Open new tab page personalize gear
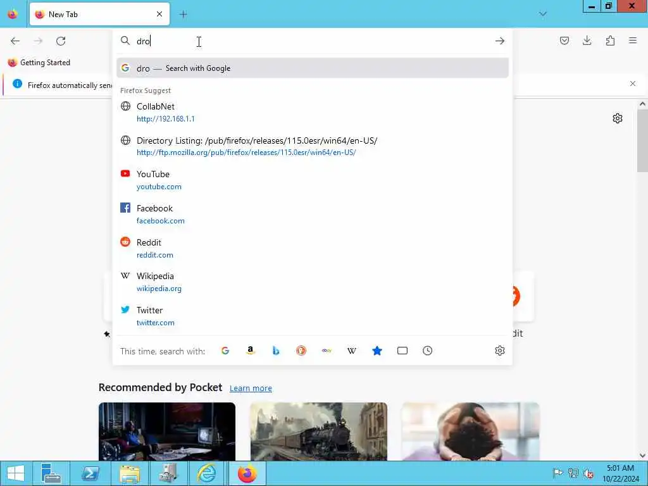 (618, 118)
